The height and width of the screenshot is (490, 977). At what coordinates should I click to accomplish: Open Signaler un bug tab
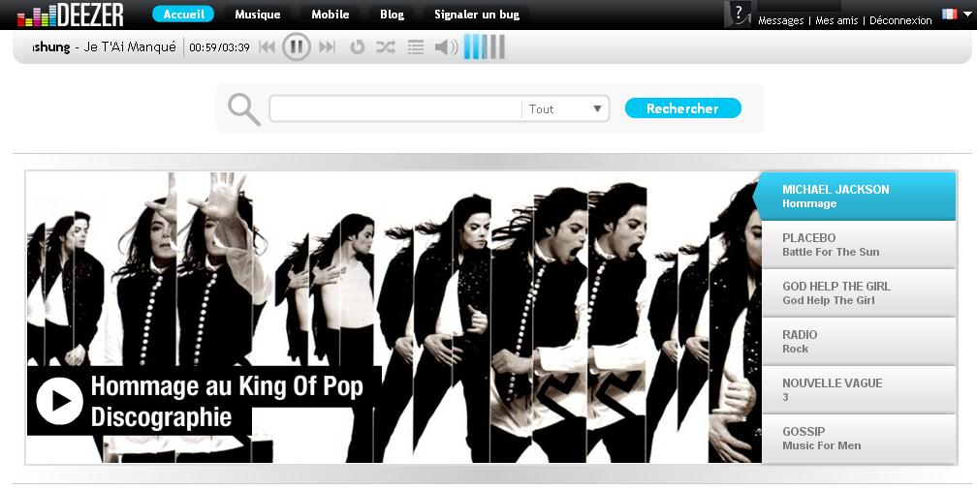point(477,15)
